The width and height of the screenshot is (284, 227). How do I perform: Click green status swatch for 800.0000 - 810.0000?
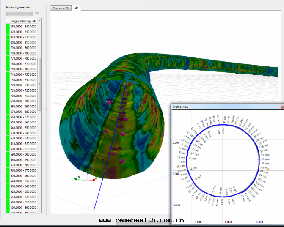point(8,42)
